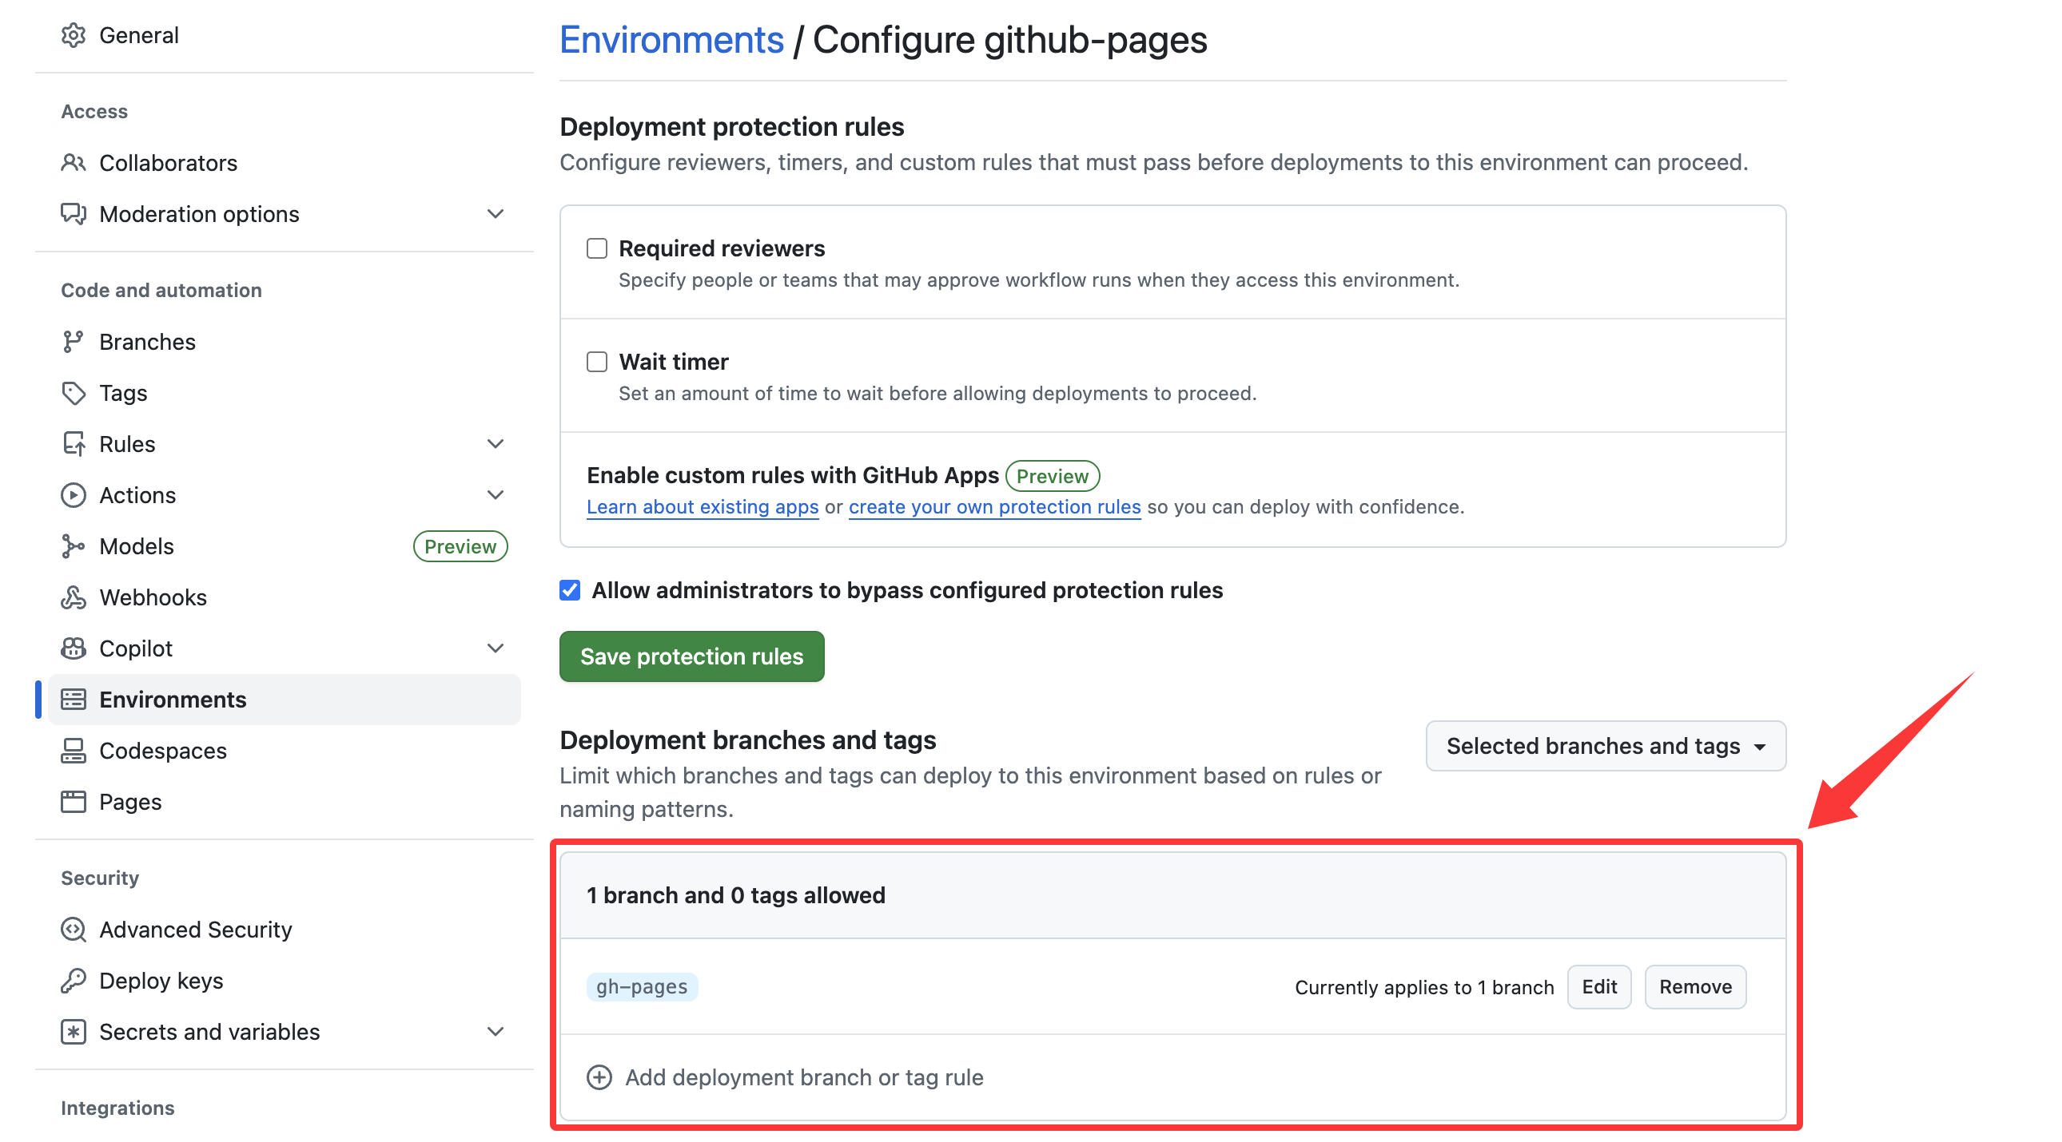Click the General gear icon
This screenshot has height=1142, width=2062.
pyautogui.click(x=73, y=35)
